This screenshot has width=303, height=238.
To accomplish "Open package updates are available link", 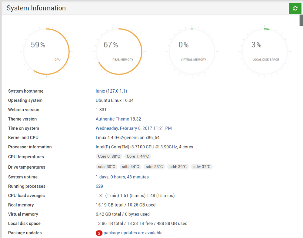I will tap(133, 233).
